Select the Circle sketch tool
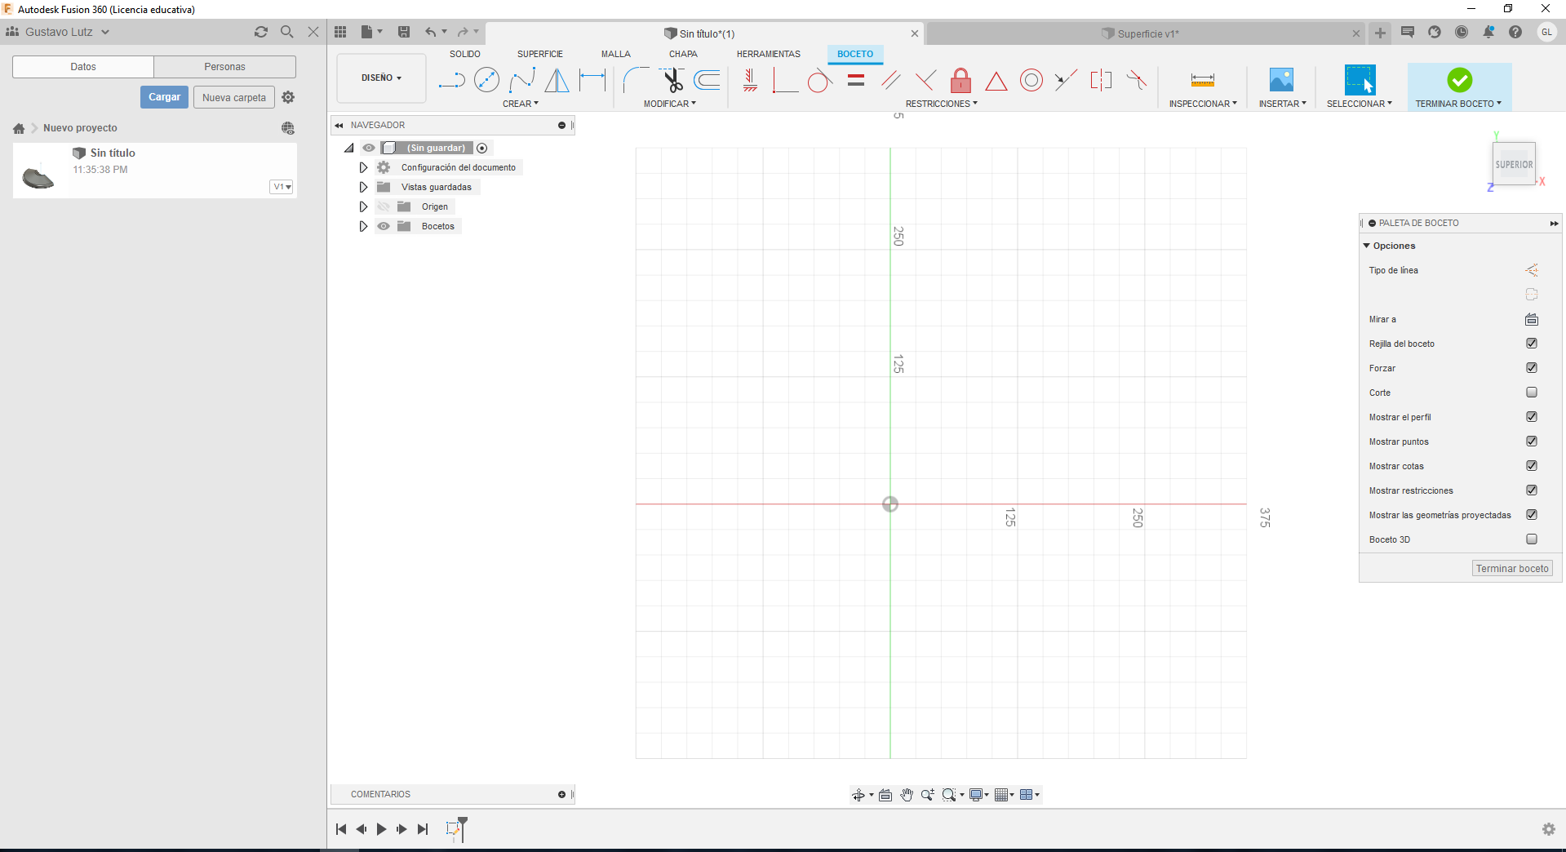 pos(486,80)
